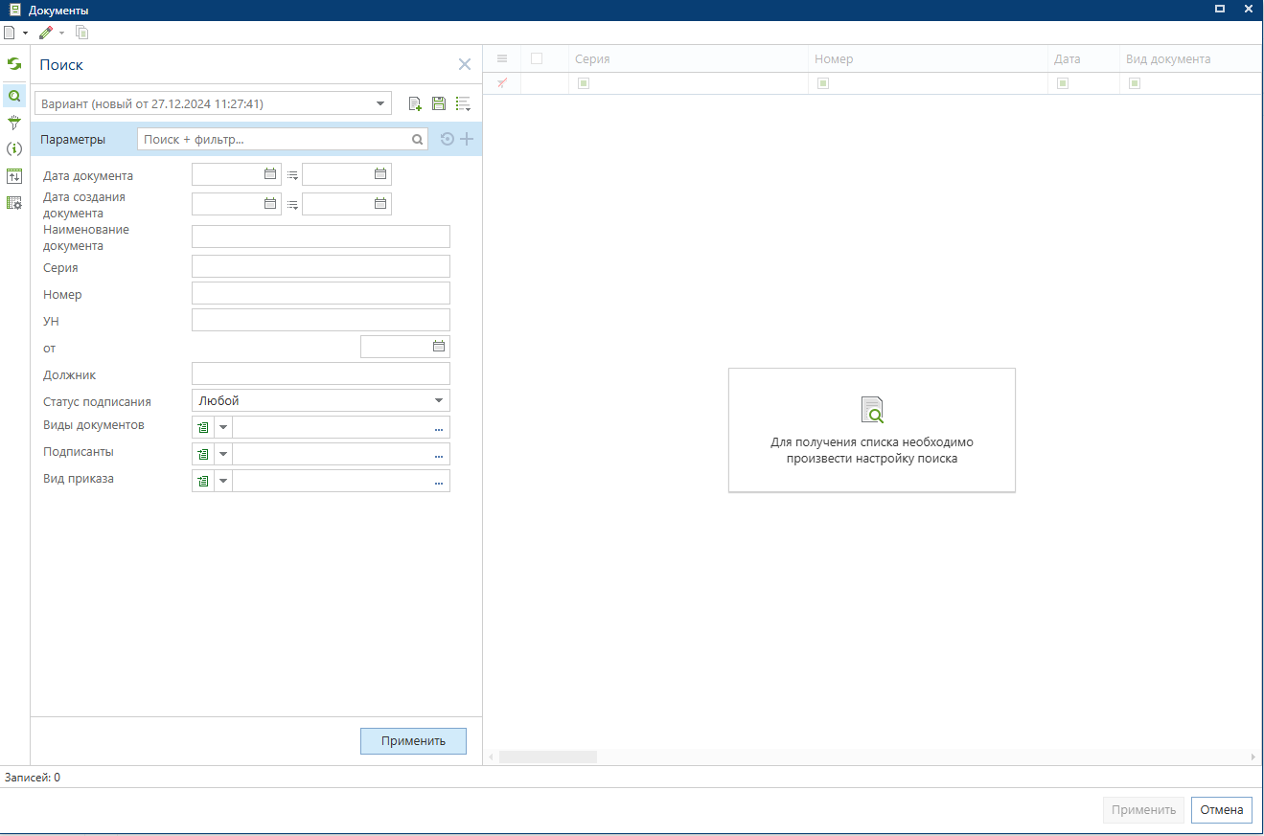The image size is (1264, 836).
Task: Open the arrow dropdown for Виды документов
Action: (x=223, y=428)
